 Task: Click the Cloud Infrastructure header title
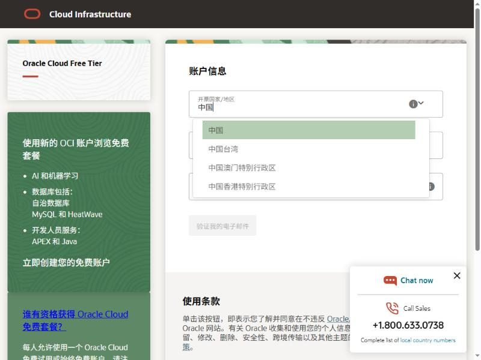90,14
